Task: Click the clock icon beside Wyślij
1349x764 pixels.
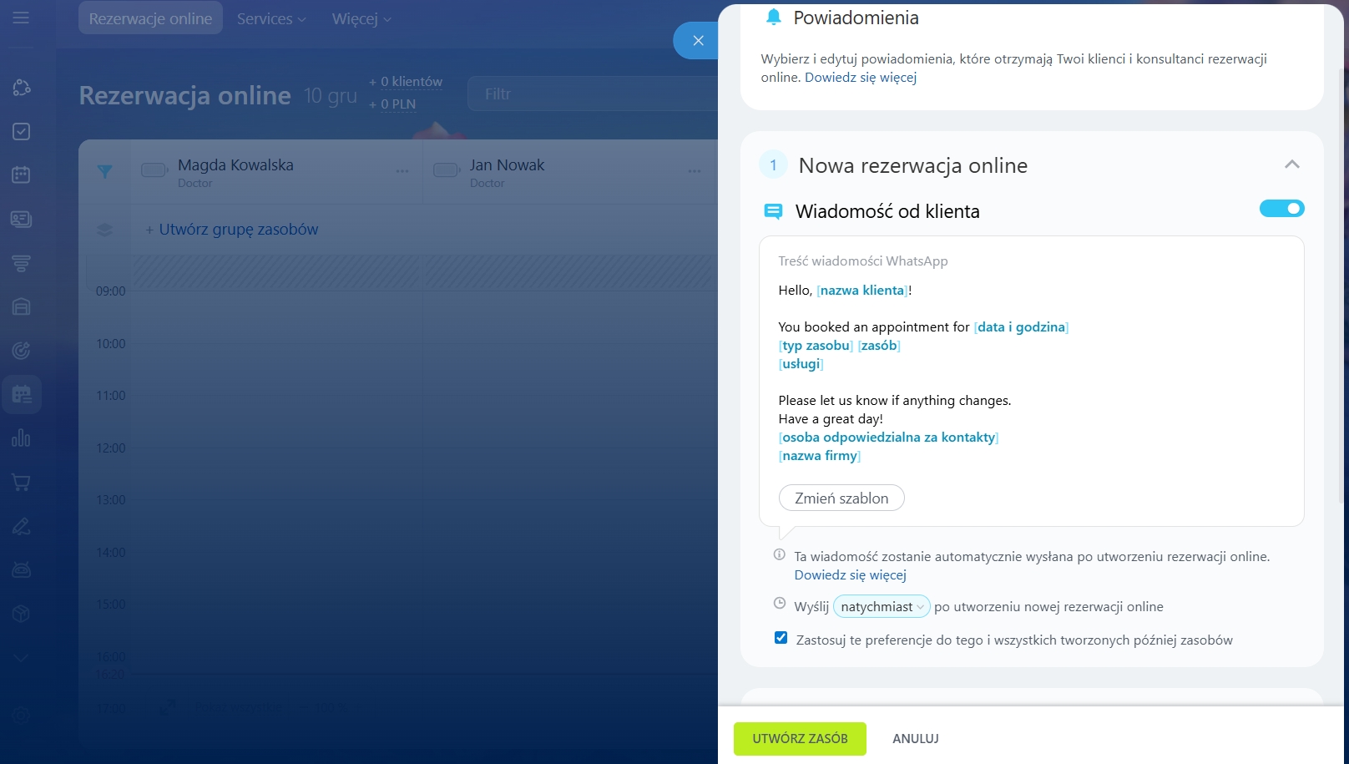Action: [x=780, y=603]
